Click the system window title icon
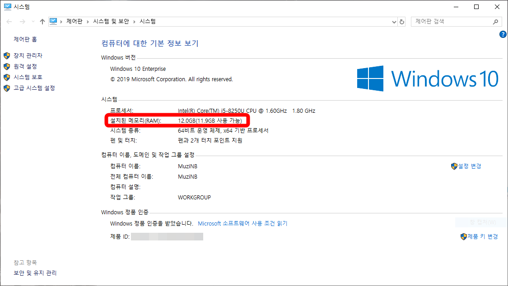Screen dimensions: 508x286 [x=8, y=7]
